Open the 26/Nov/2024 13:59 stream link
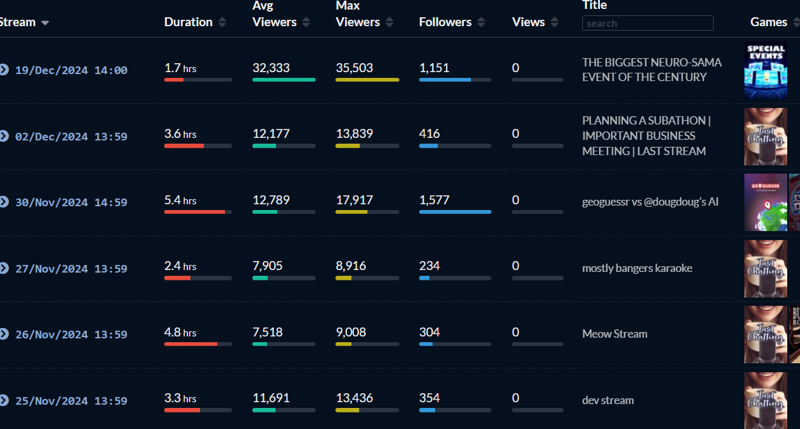 pyautogui.click(x=71, y=335)
